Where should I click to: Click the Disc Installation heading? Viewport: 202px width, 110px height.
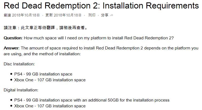(x=19, y=64)
